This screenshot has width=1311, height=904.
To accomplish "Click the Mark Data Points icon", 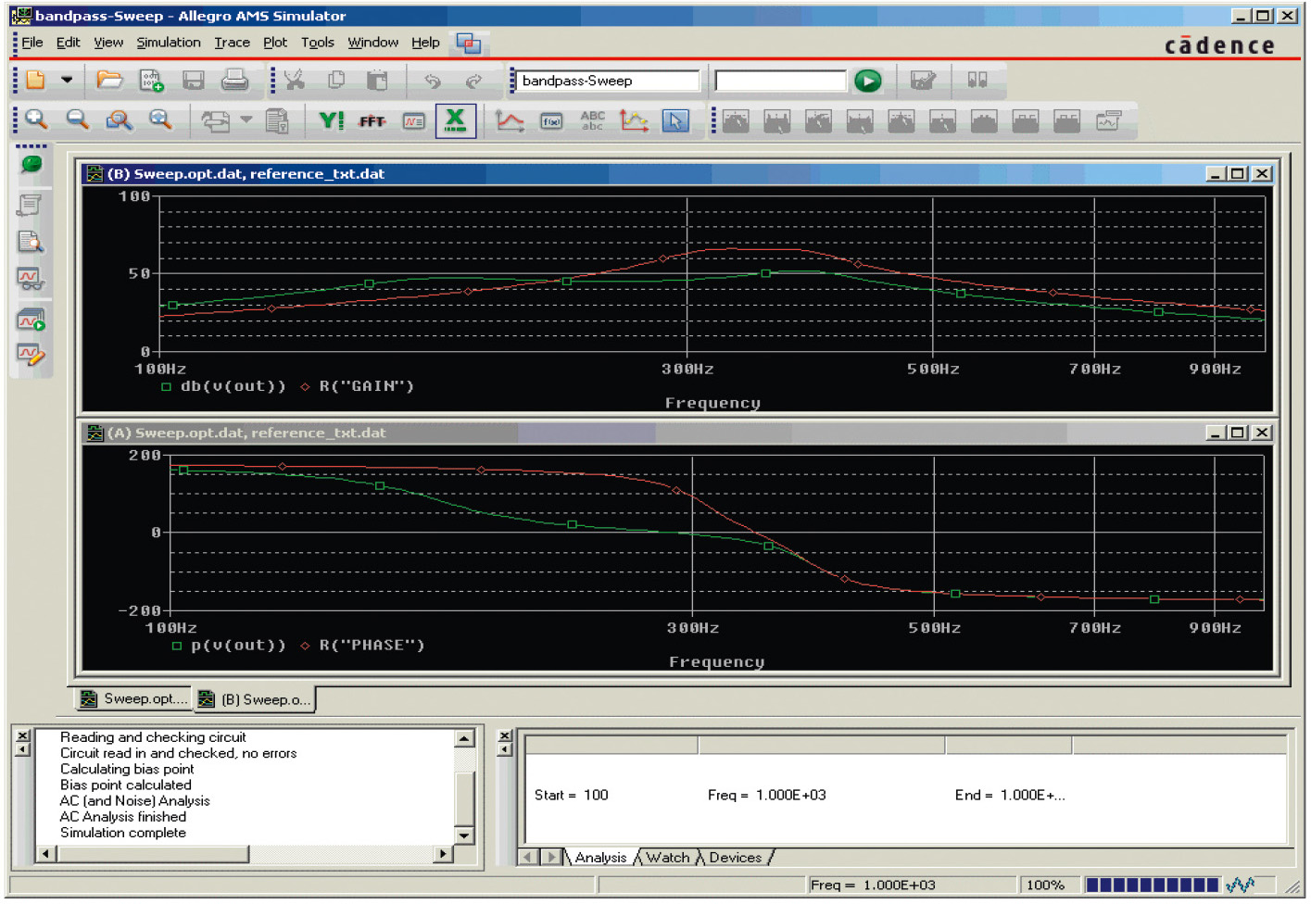I will point(634,120).
